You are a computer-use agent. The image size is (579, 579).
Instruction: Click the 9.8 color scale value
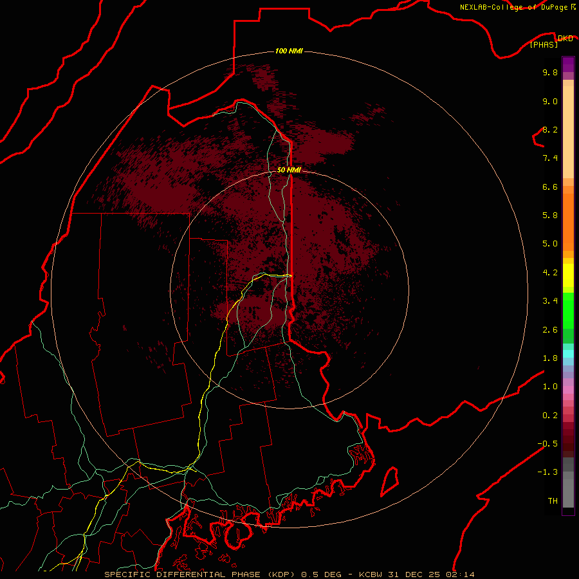(x=550, y=72)
